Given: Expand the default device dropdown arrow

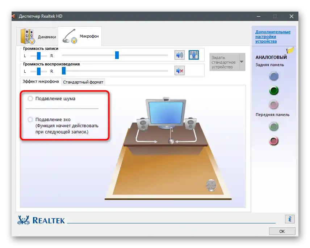Looking at the screenshot, I should [242, 62].
